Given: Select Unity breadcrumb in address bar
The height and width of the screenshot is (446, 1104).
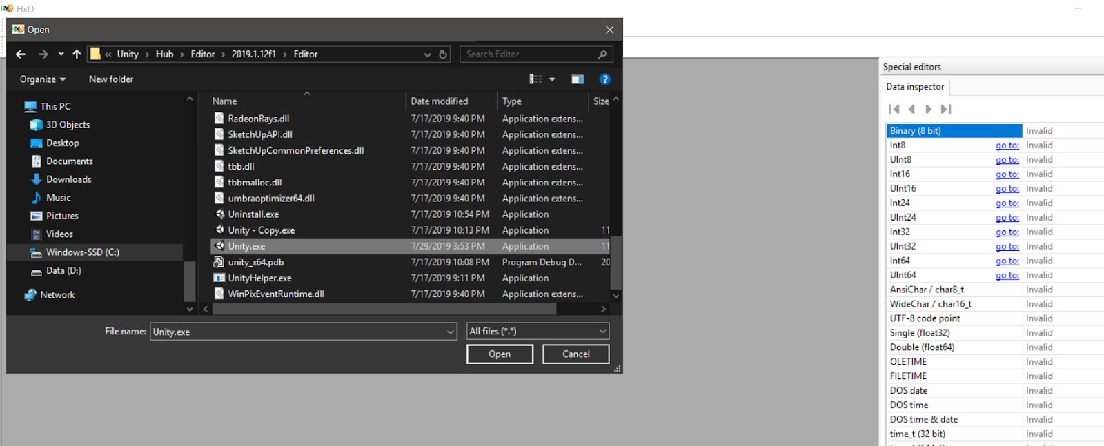Looking at the screenshot, I should tap(128, 54).
